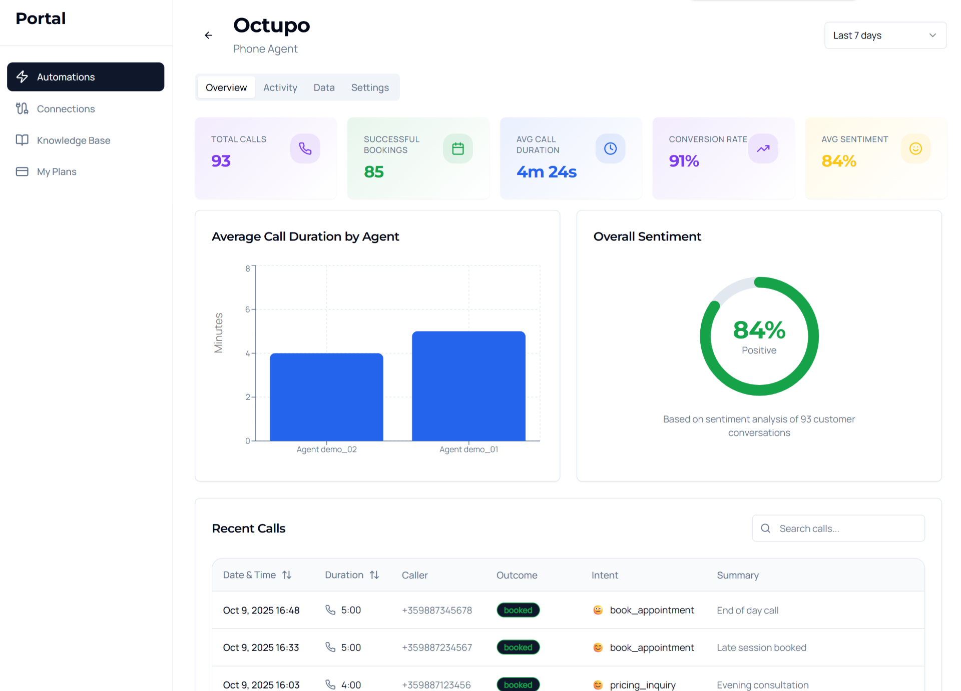Select the Data tab
Screen dimensions: 961x691
point(324,87)
